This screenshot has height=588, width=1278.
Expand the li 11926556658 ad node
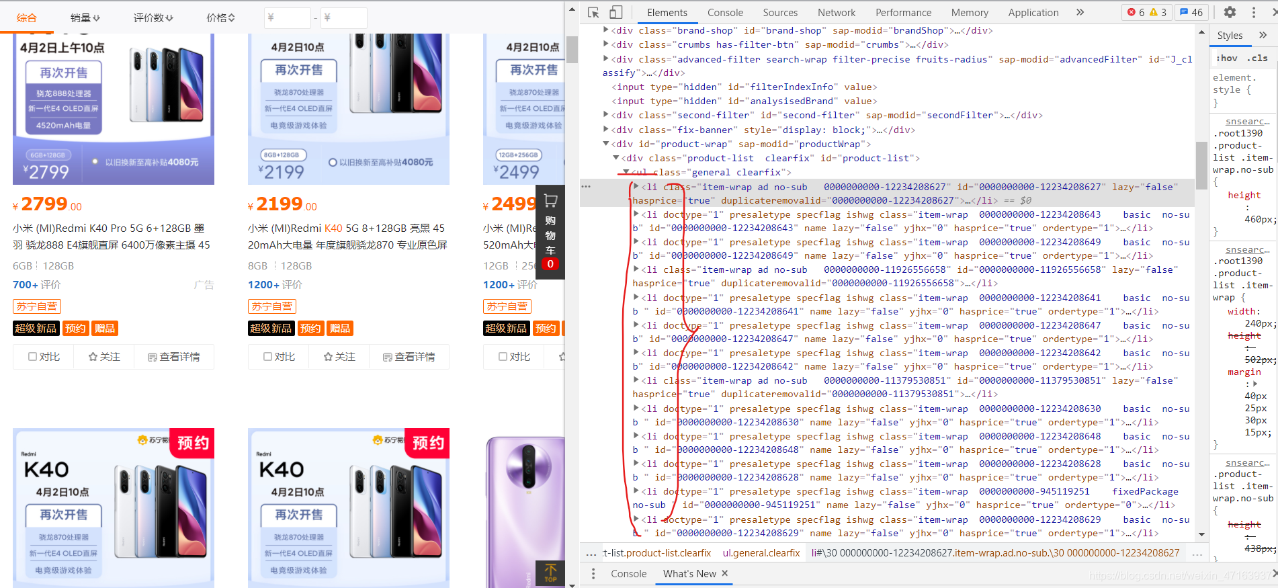[636, 269]
